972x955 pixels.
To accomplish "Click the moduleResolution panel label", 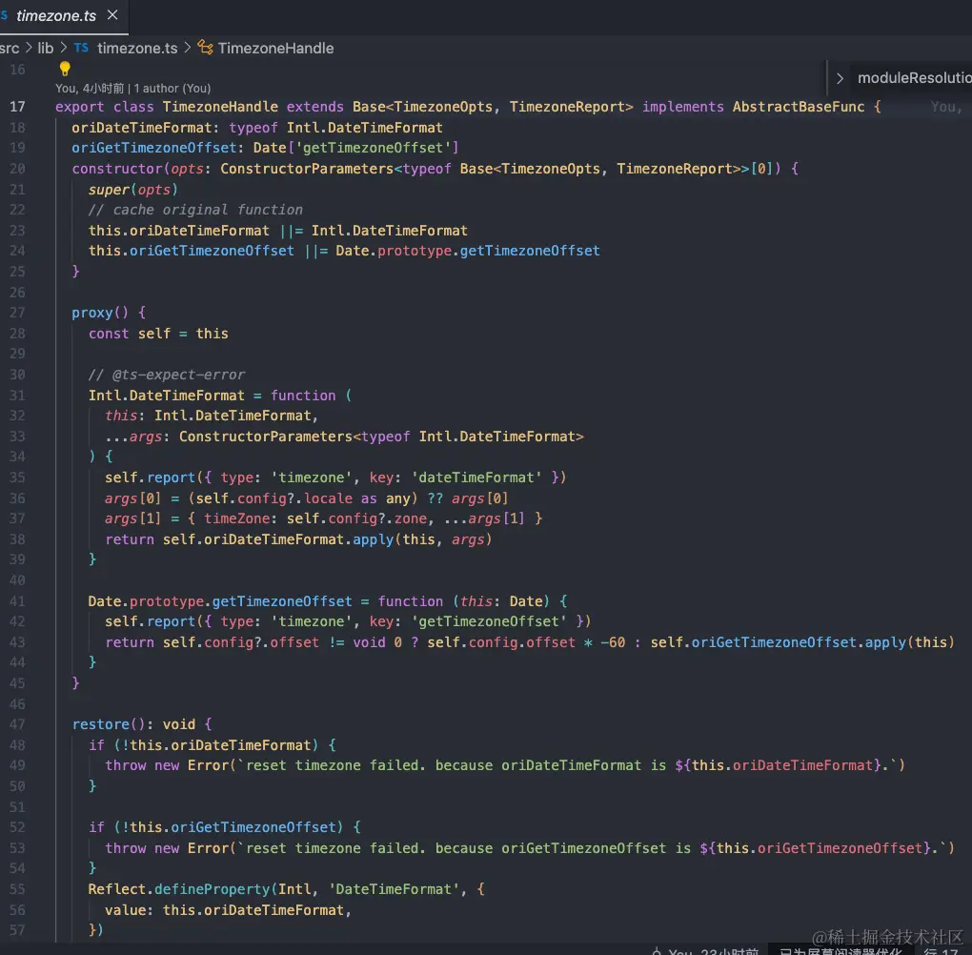I will (915, 78).
